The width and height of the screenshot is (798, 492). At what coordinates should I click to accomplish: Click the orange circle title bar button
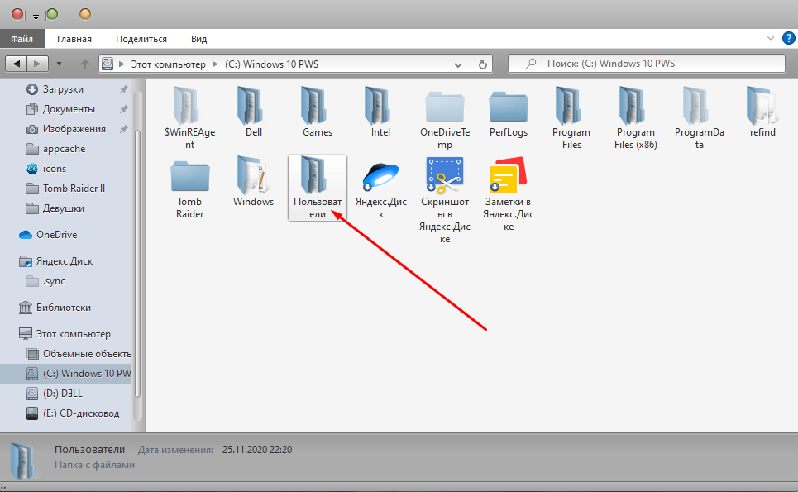[x=85, y=14]
